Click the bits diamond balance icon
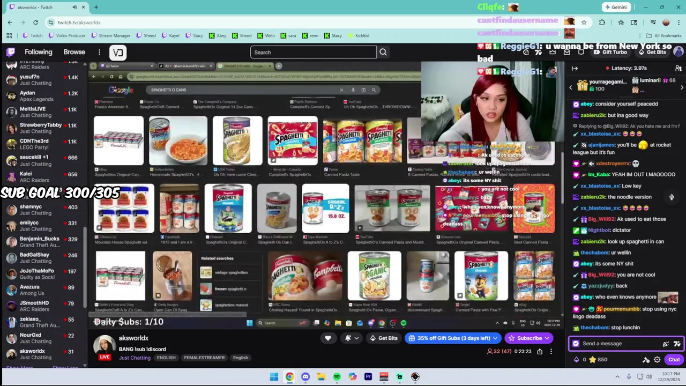 click(577, 360)
